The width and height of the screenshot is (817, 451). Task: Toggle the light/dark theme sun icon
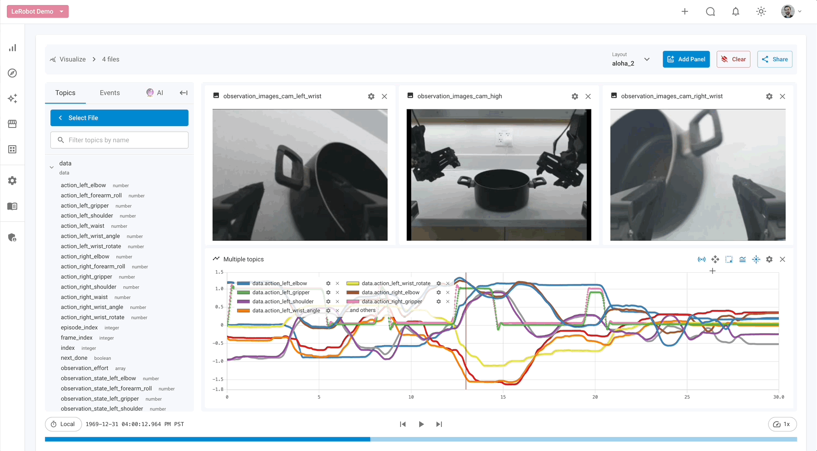tap(761, 12)
